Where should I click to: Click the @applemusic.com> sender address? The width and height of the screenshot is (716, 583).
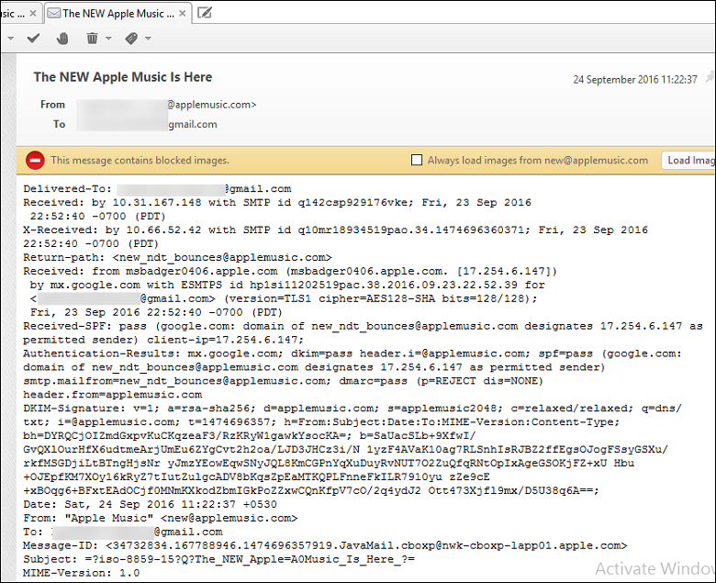click(211, 105)
